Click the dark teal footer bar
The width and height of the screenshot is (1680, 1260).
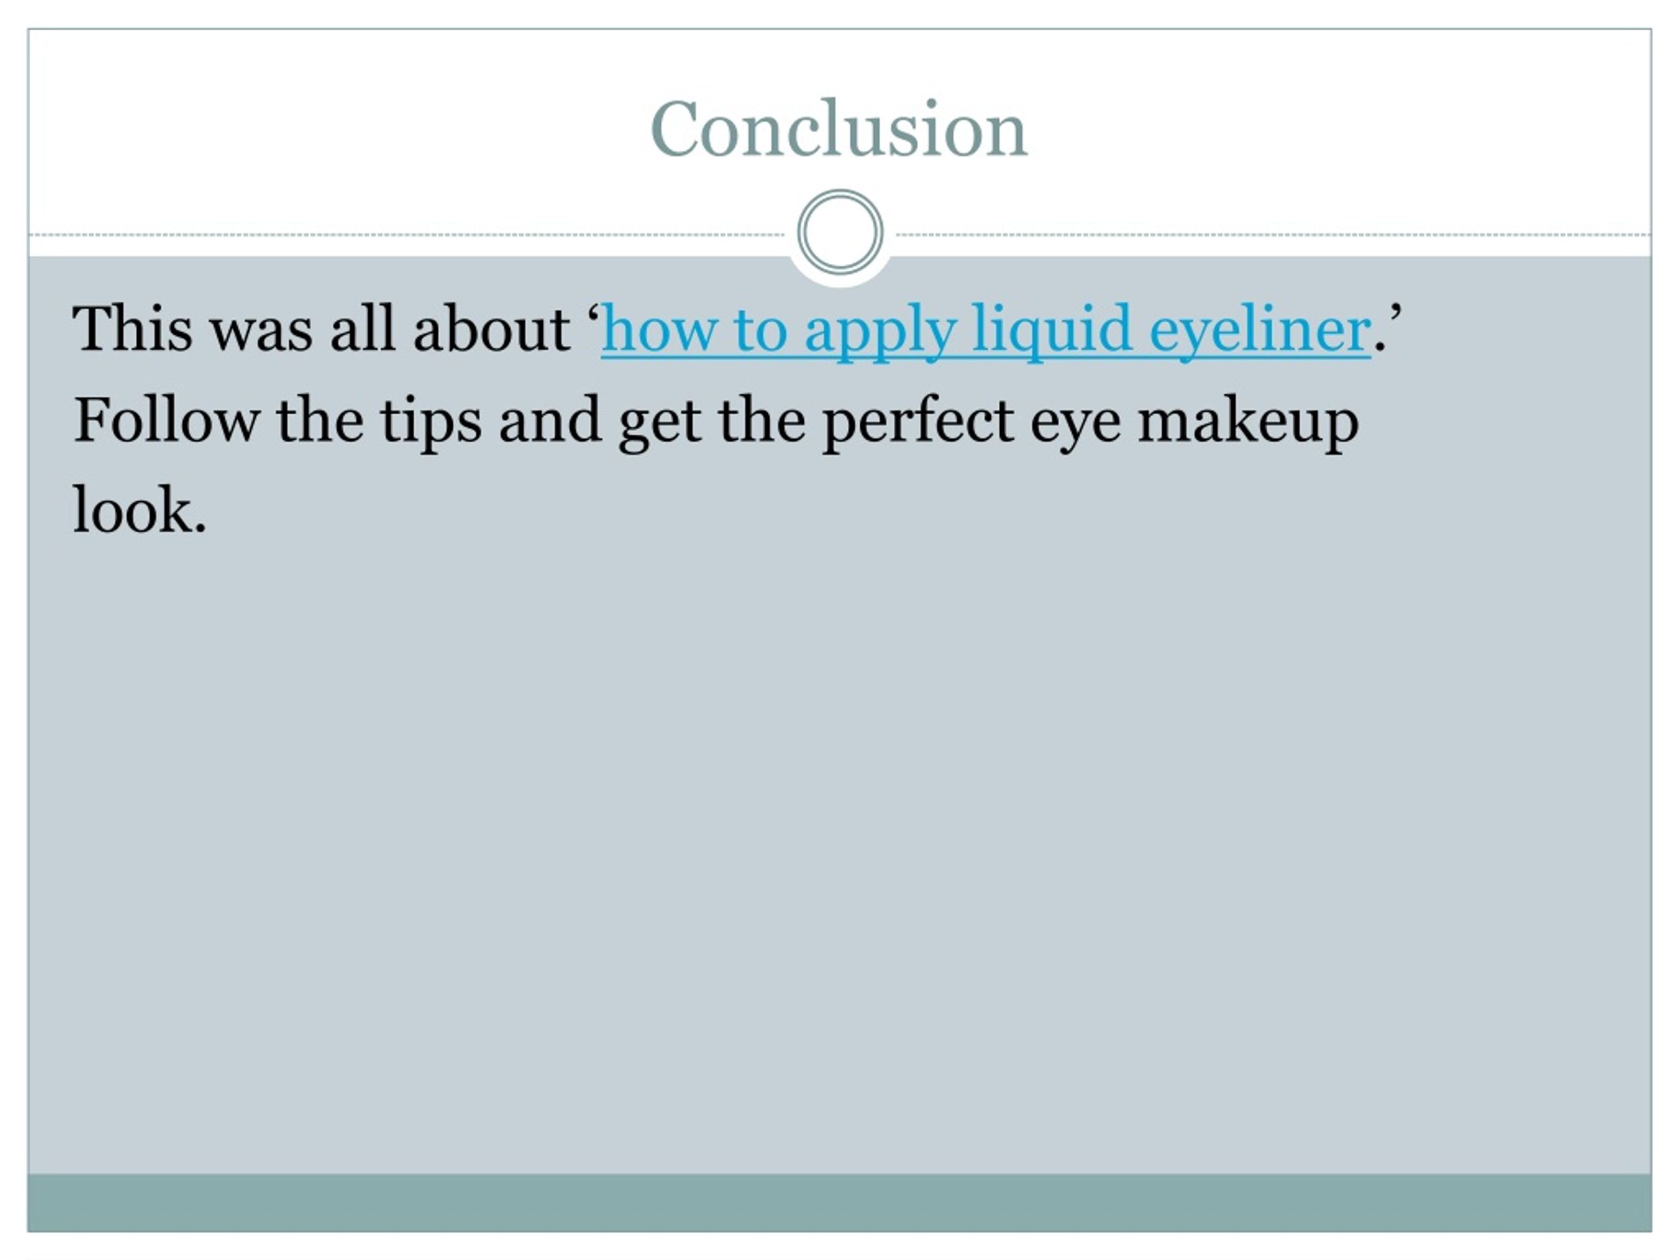pyautogui.click(x=840, y=1202)
